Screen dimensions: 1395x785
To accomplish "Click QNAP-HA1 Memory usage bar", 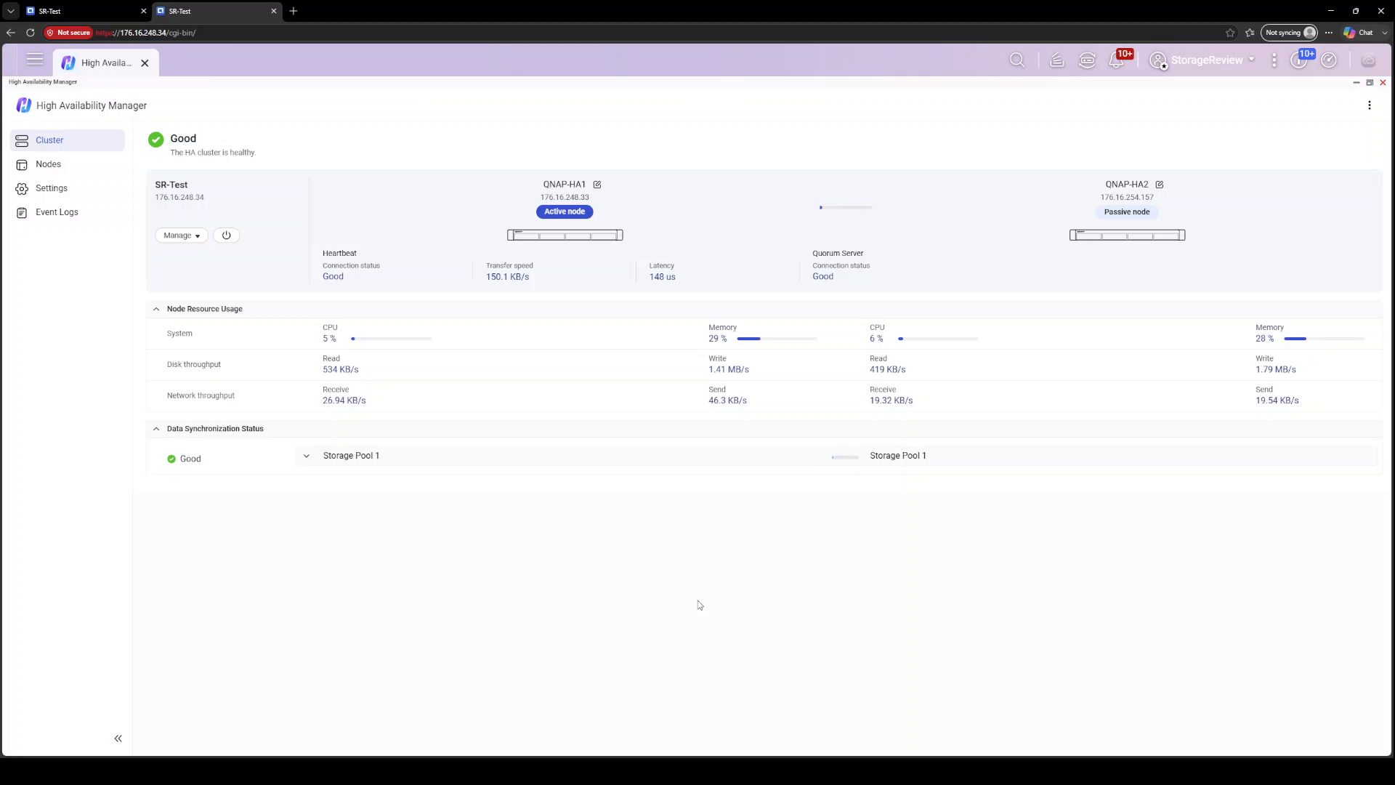I will (777, 339).
